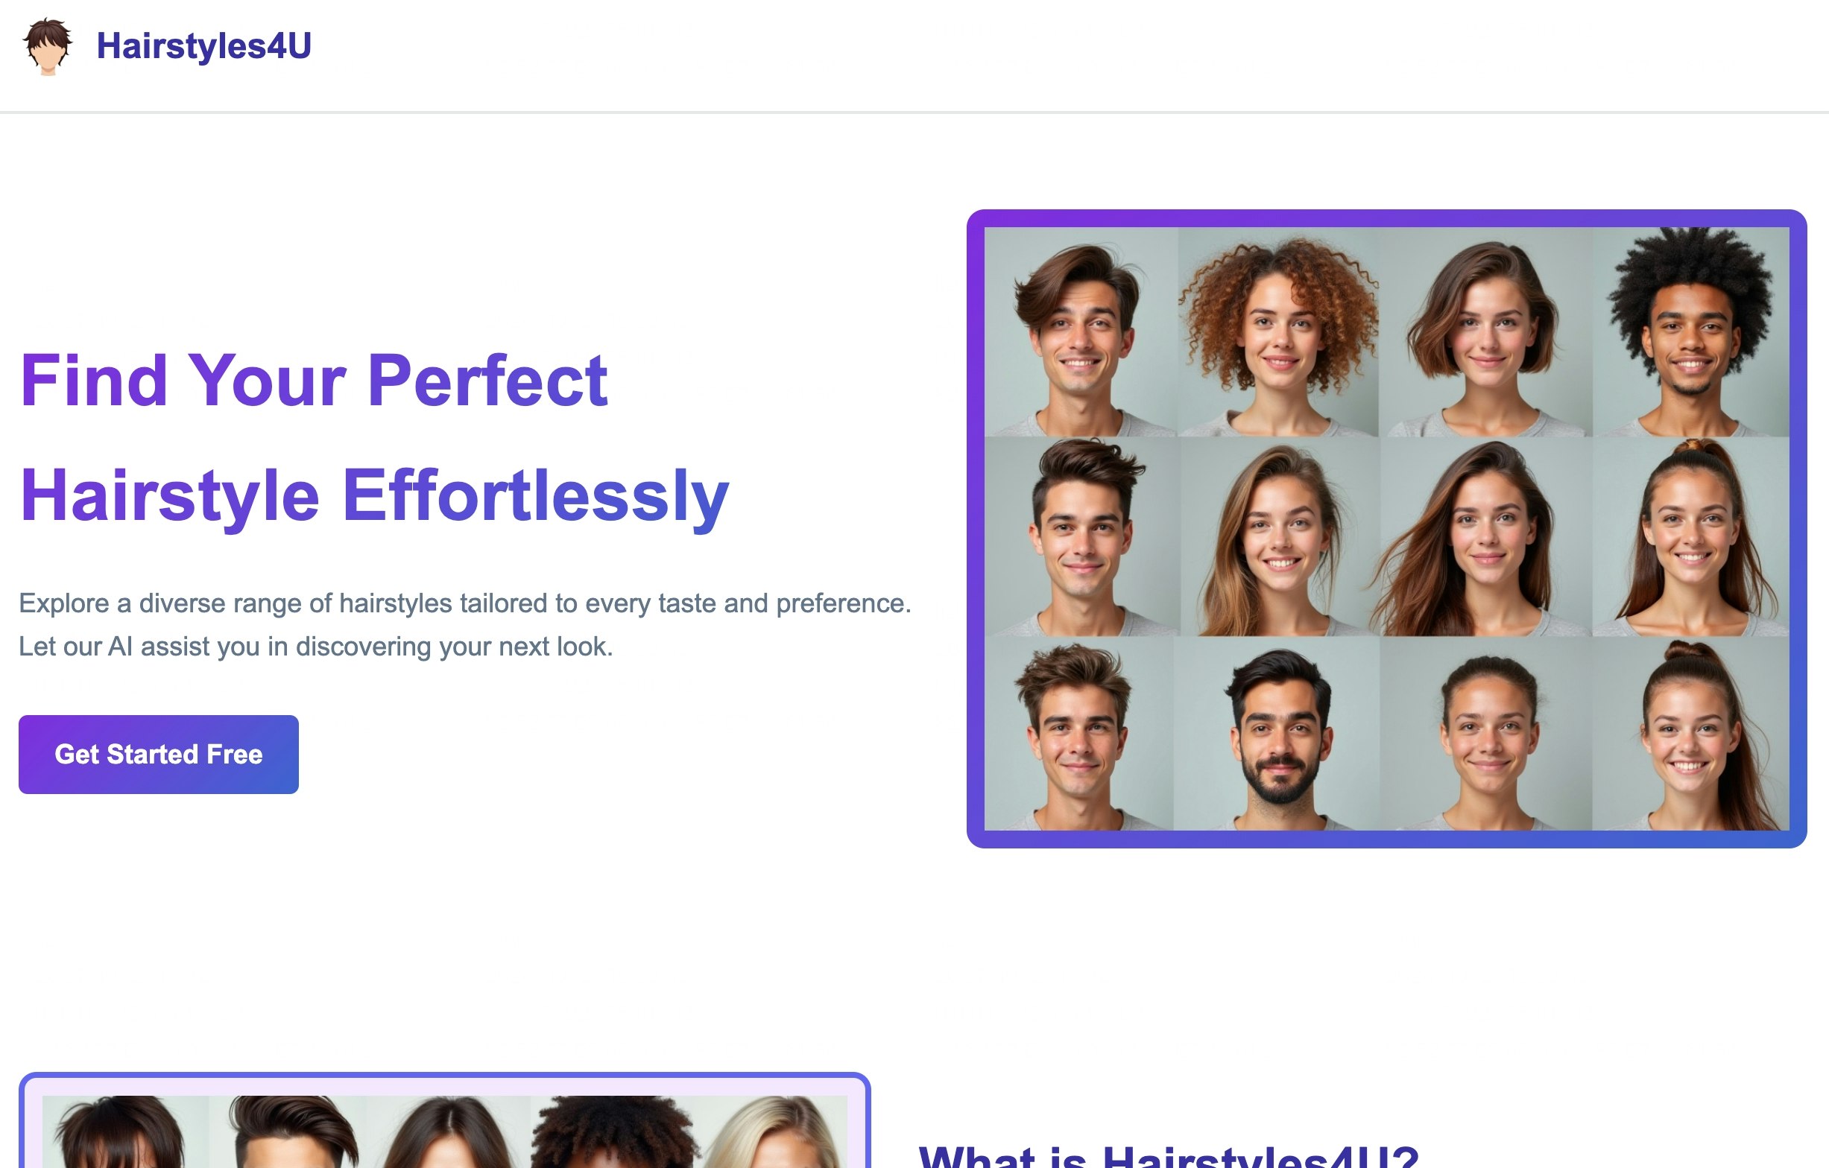Click the bottom-left man with short messy hair
Image resolution: width=1829 pixels, height=1168 pixels.
[x=1079, y=733]
